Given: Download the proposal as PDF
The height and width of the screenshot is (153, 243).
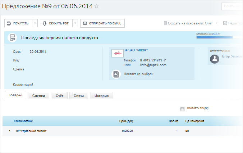Looking at the screenshot, I should click(56, 23).
